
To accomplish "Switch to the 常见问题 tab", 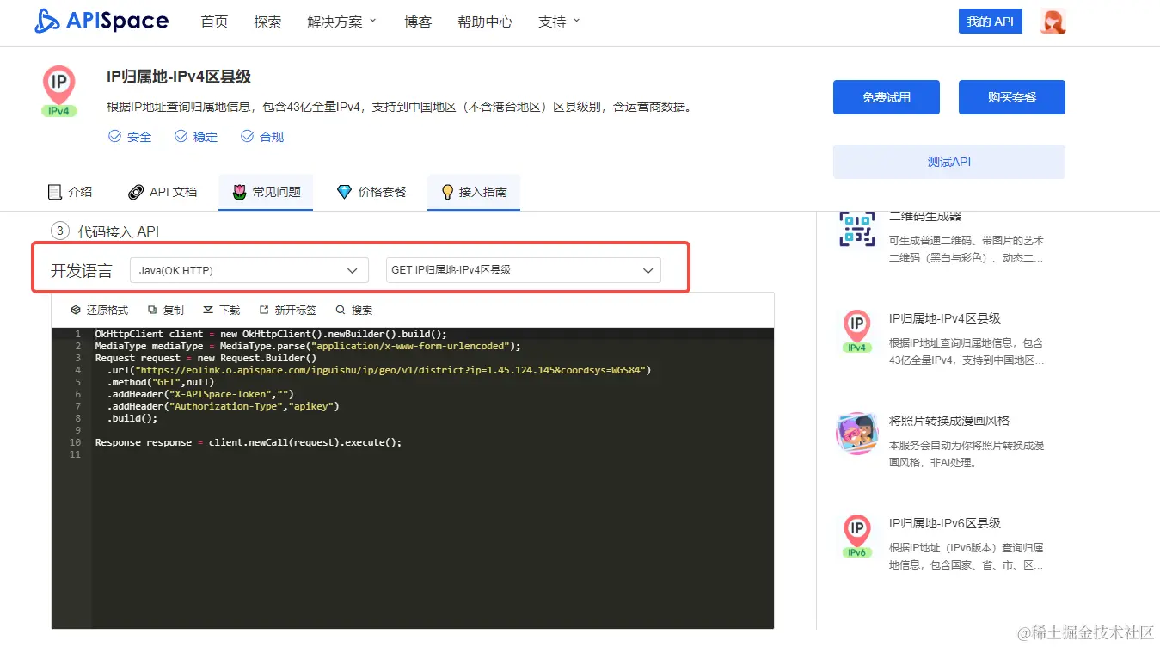I will pyautogui.click(x=266, y=192).
